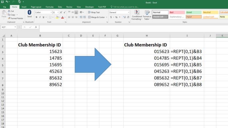Image resolution: width=228 pixels, height=128 pixels.
Task: Click the Copy button
Action: 11,15
